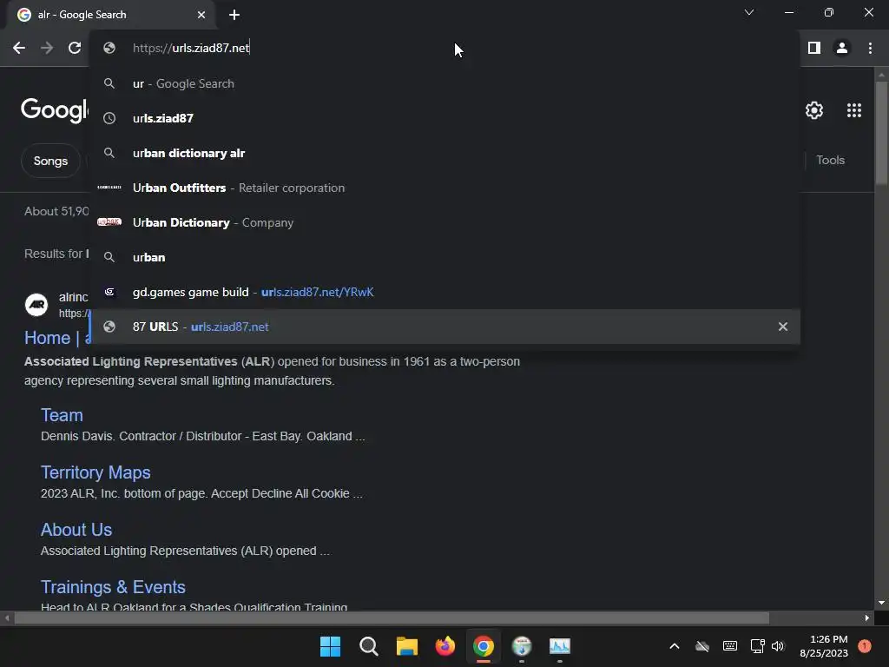Open the Chrome profile avatar icon
This screenshot has width=889, height=667.
point(842,48)
